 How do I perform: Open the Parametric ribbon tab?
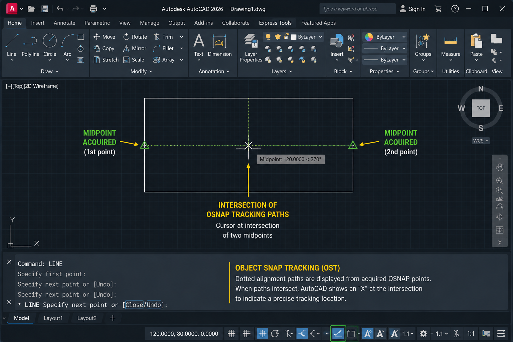pyautogui.click(x=97, y=23)
